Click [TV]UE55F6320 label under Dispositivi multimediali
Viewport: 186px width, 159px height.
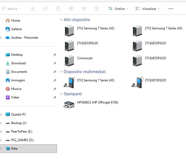click(x=155, y=80)
